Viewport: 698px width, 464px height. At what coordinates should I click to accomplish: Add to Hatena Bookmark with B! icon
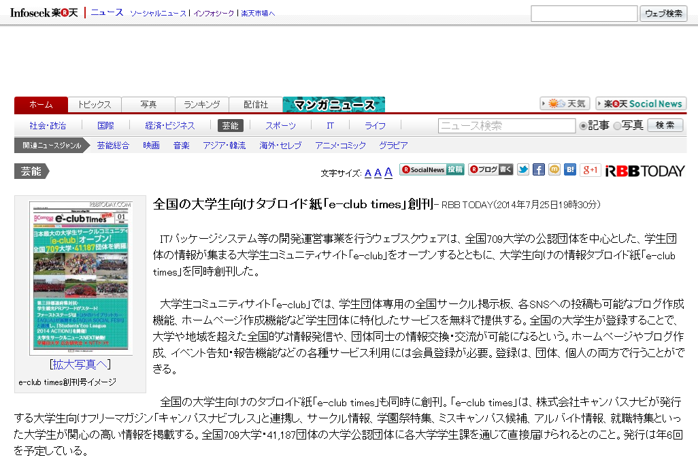point(570,169)
